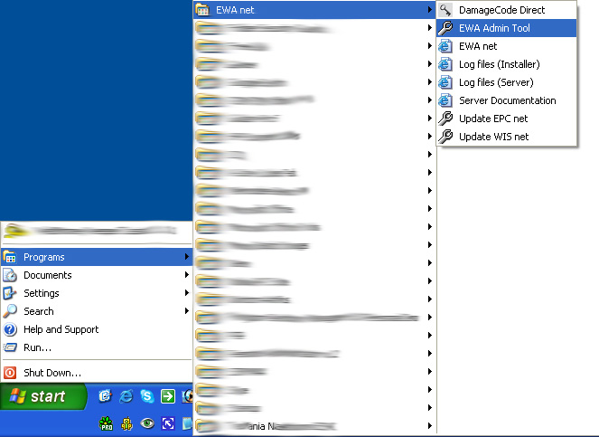
Task: Click the red Shut Down icon
Action: (x=10, y=373)
